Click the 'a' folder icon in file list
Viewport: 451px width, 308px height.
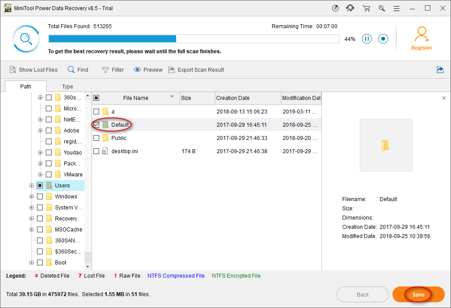click(106, 111)
